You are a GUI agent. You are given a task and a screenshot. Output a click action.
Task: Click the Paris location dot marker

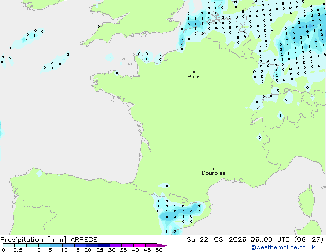pos(194,72)
